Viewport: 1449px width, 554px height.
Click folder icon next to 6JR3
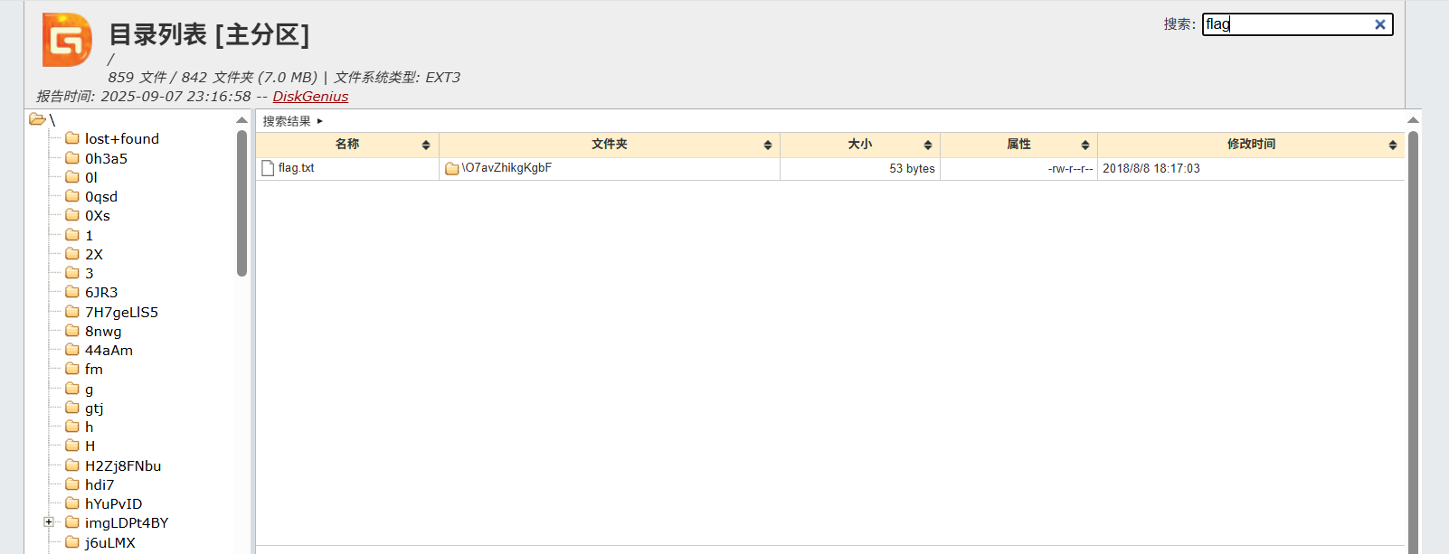click(x=72, y=291)
